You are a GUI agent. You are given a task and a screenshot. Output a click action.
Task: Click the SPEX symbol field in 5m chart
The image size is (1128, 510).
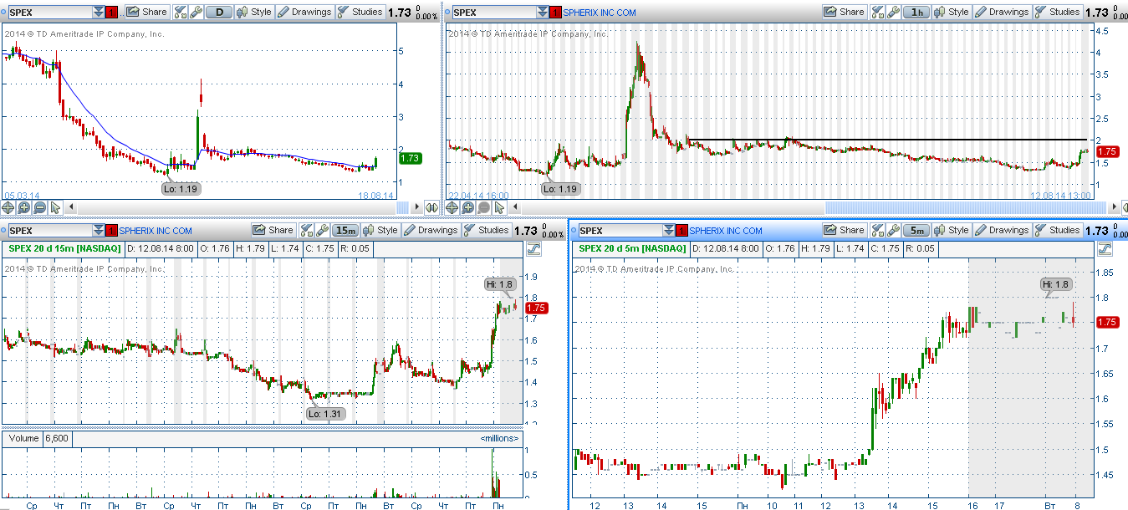click(x=620, y=231)
